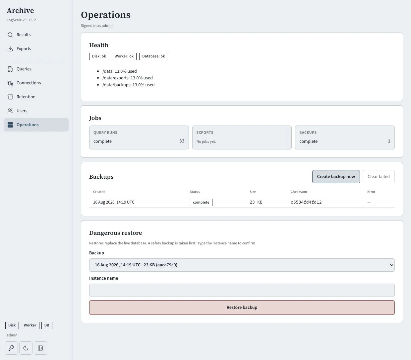
Task: Click the error dash in backups row
Action: [x=369, y=203]
